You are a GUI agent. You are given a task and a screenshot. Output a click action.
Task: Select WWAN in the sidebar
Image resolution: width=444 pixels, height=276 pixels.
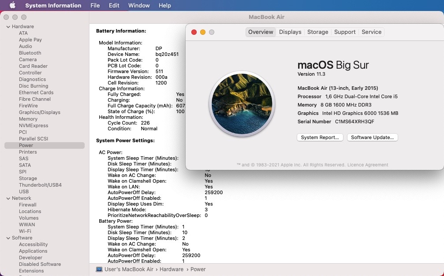[x=27, y=224]
